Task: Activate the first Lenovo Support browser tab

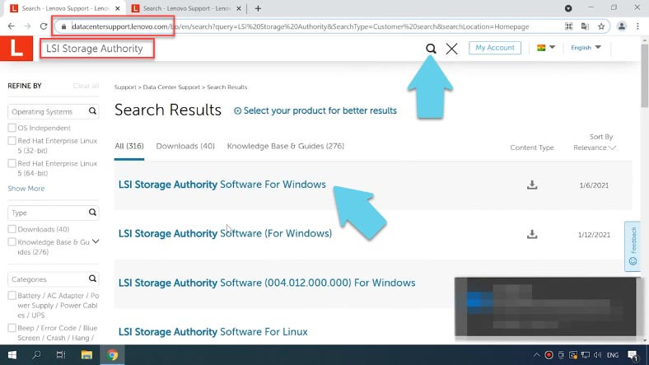Action: [x=65, y=8]
